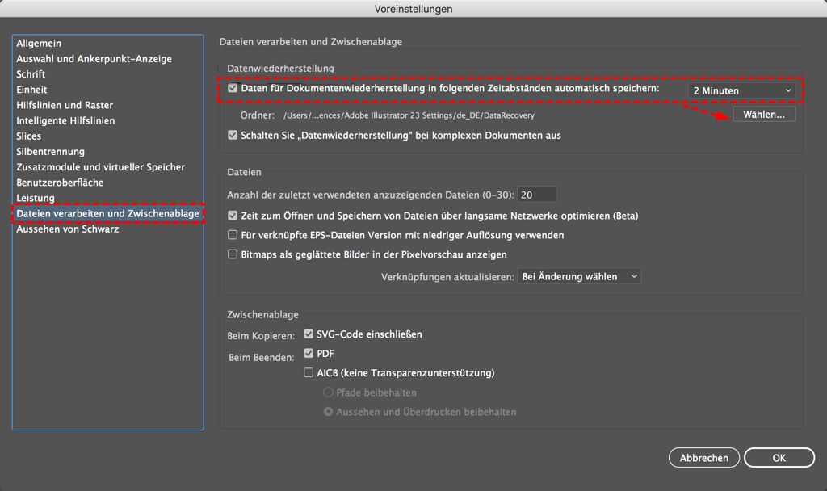The width and height of the screenshot is (827, 491).
Task: Uncheck slow network optimization (Beta) checkbox
Action: click(233, 215)
